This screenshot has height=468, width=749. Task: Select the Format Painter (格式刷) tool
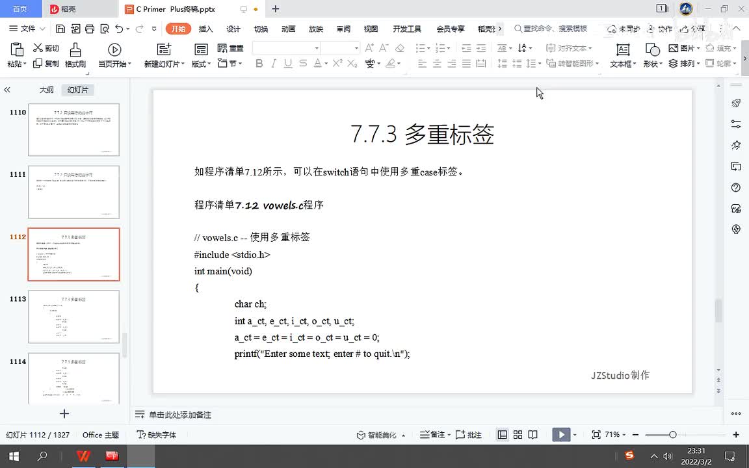[75, 55]
